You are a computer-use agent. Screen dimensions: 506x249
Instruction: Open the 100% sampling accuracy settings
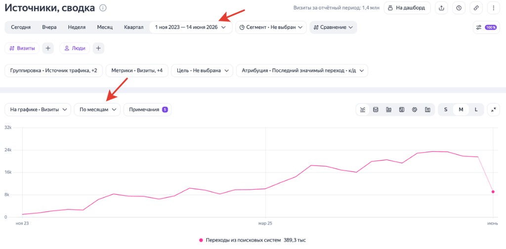[486, 27]
